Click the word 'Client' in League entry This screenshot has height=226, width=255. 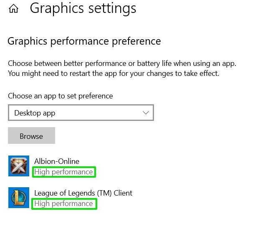click(123, 193)
